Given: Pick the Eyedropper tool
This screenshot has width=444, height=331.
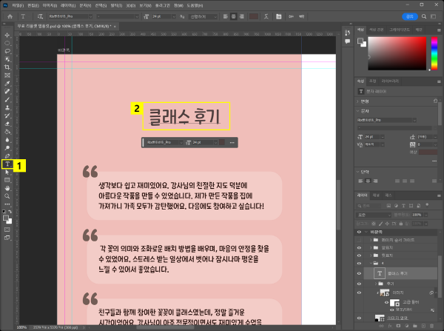Looking at the screenshot, I should [7, 83].
